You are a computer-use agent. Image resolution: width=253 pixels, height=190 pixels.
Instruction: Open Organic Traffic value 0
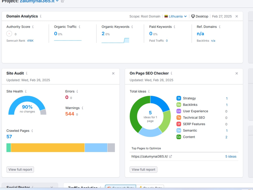[x=55, y=34]
